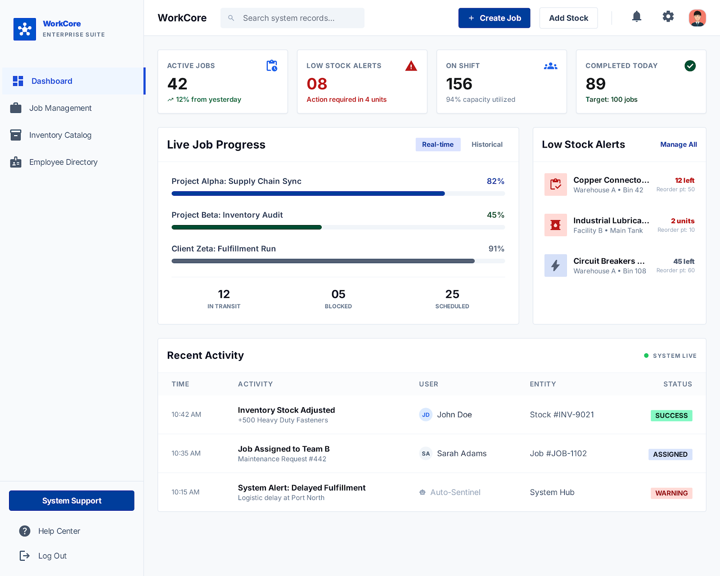Navigate to Job Management
This screenshot has height=576, width=720.
pyautogui.click(x=60, y=108)
